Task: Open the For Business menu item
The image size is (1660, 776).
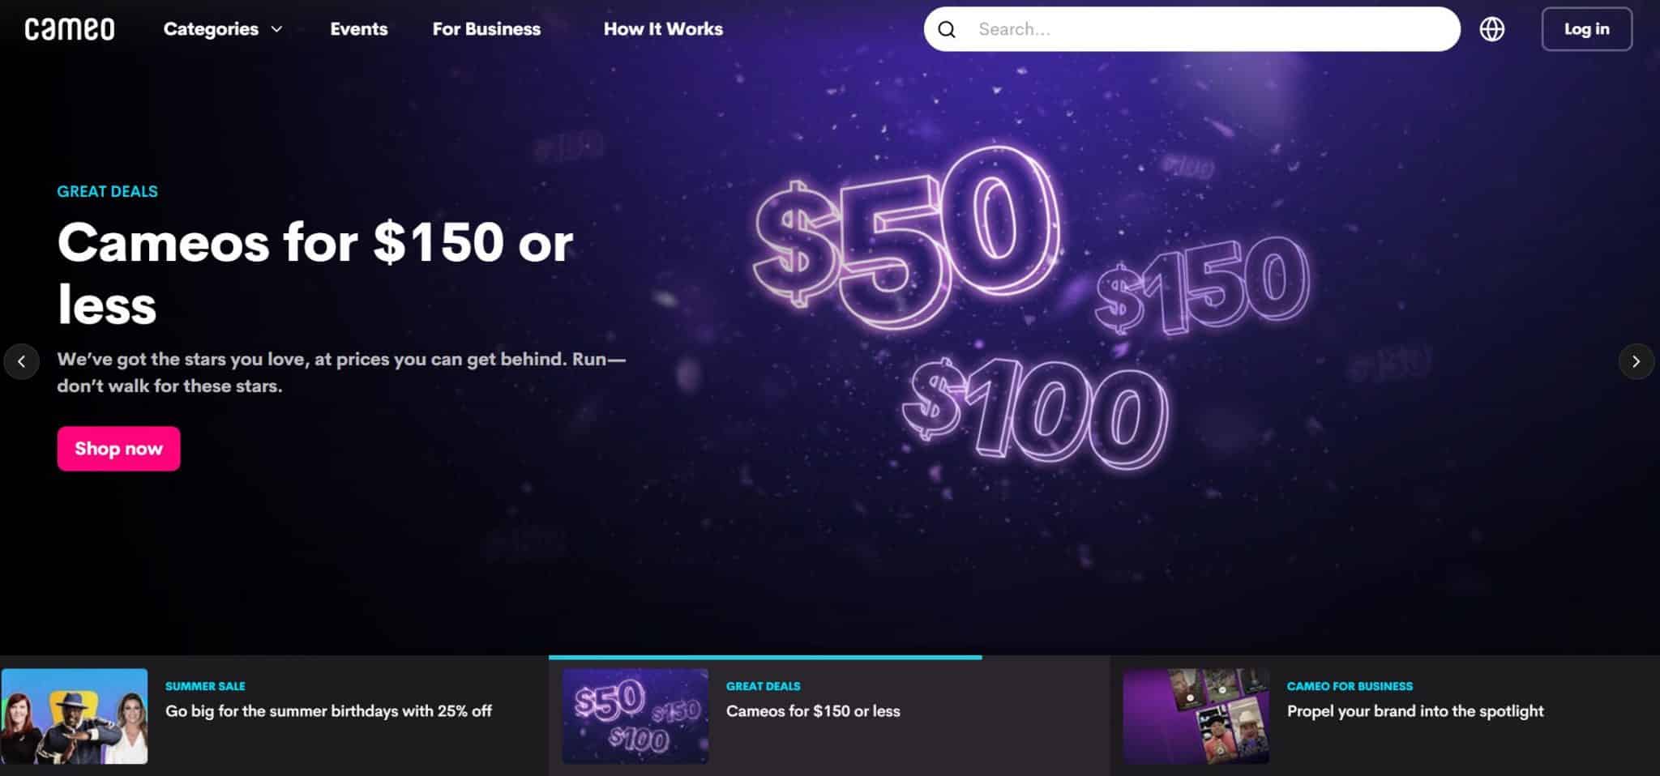Action: 486,29
